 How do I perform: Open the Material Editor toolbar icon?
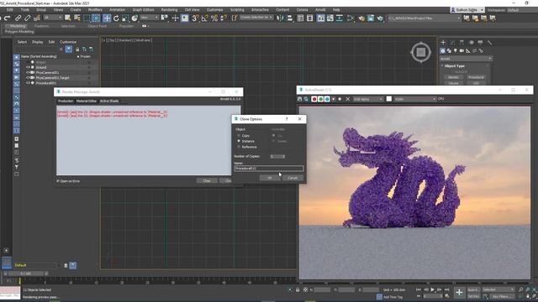(351, 18)
